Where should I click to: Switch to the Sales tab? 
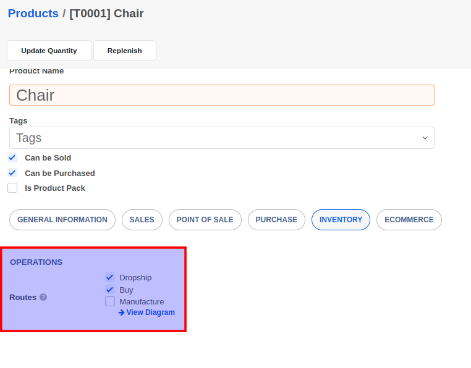pyautogui.click(x=142, y=220)
